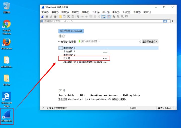Click the reset zoom to normal icon
Viewport: 181px width, 128px height.
tap(122, 17)
